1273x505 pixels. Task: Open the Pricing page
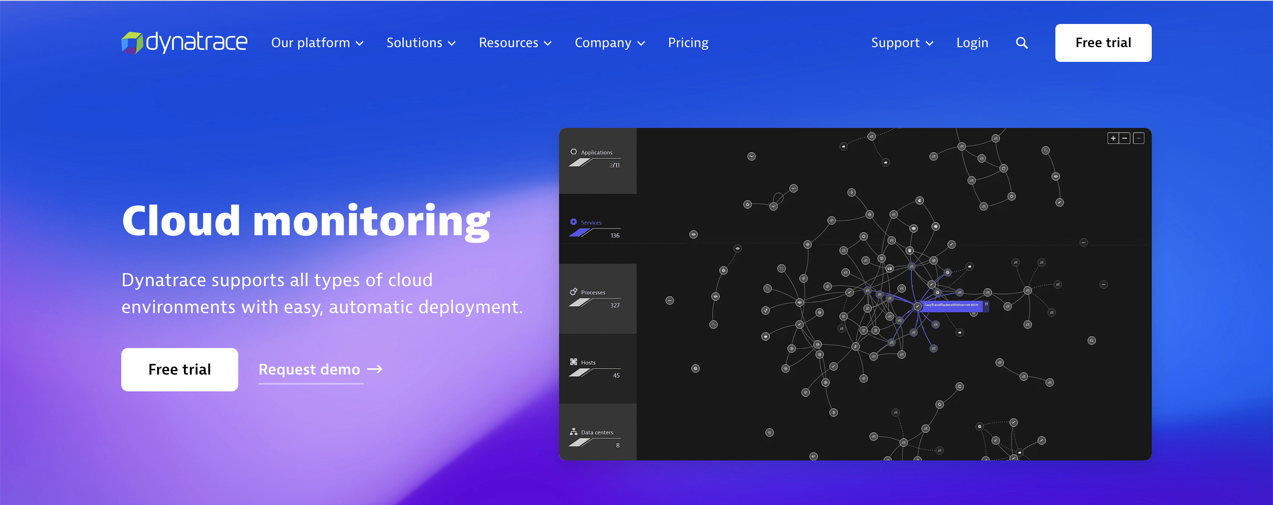688,43
